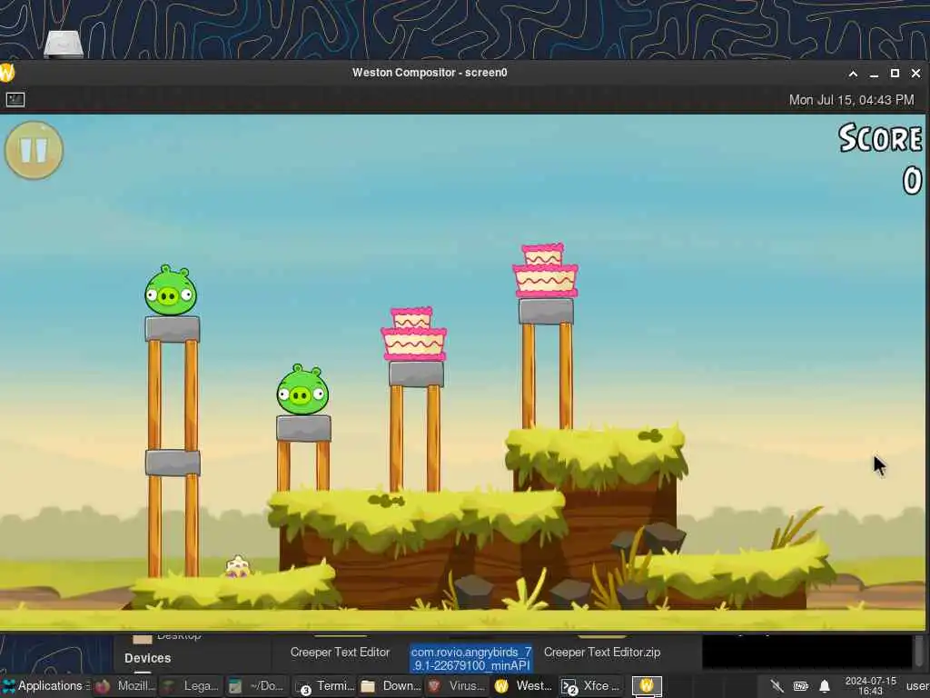Click the Devices heading in file manager sidebar

tap(148, 658)
